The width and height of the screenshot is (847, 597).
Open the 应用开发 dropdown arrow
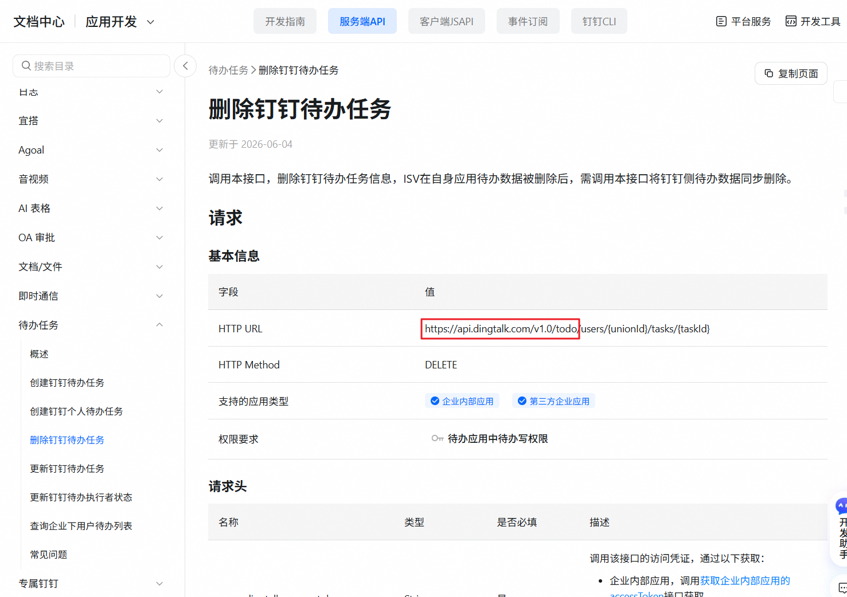pyautogui.click(x=151, y=22)
